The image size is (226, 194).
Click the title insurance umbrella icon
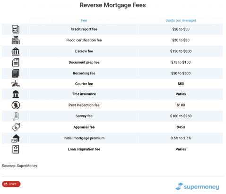point(16,94)
